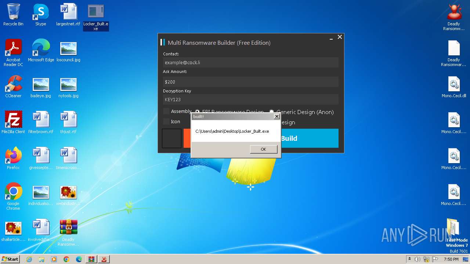The image size is (470, 264).
Task: Open the Action Center flag icon
Action: (435, 259)
